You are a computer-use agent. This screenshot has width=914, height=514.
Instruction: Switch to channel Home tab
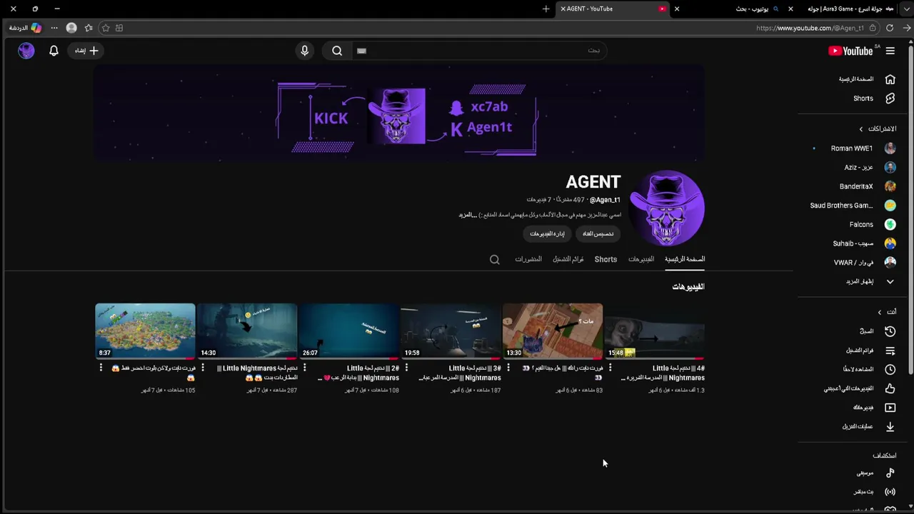click(x=685, y=259)
